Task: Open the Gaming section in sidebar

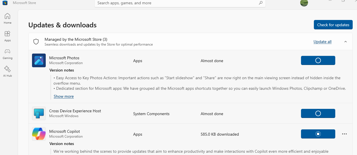Action: tap(7, 54)
